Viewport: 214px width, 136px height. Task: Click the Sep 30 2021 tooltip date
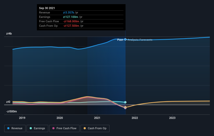(47, 8)
